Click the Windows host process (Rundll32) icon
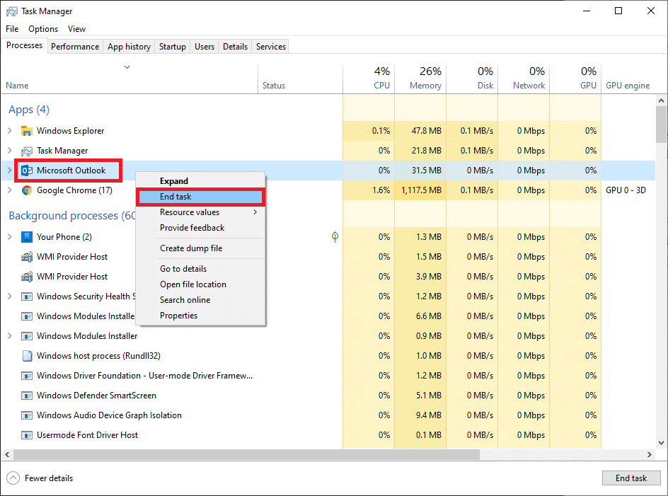 (27, 356)
